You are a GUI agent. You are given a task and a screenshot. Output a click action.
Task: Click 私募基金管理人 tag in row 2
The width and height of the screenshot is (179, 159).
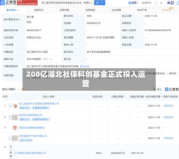[41, 119]
